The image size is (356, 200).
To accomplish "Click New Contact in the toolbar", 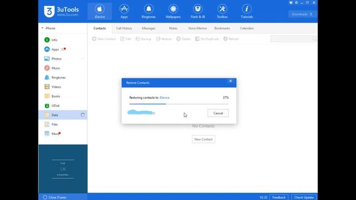I will (x=104, y=39).
